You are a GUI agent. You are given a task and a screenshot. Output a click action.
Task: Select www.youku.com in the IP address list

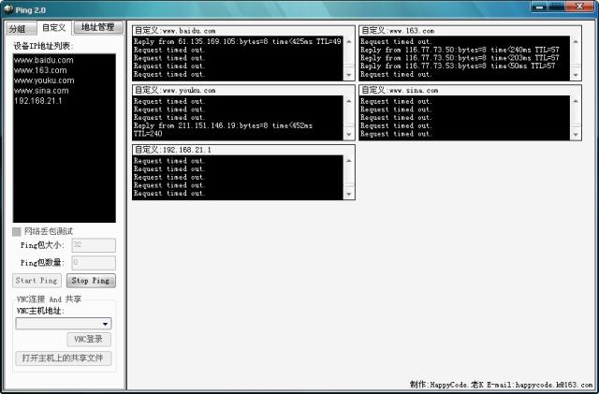click(44, 80)
